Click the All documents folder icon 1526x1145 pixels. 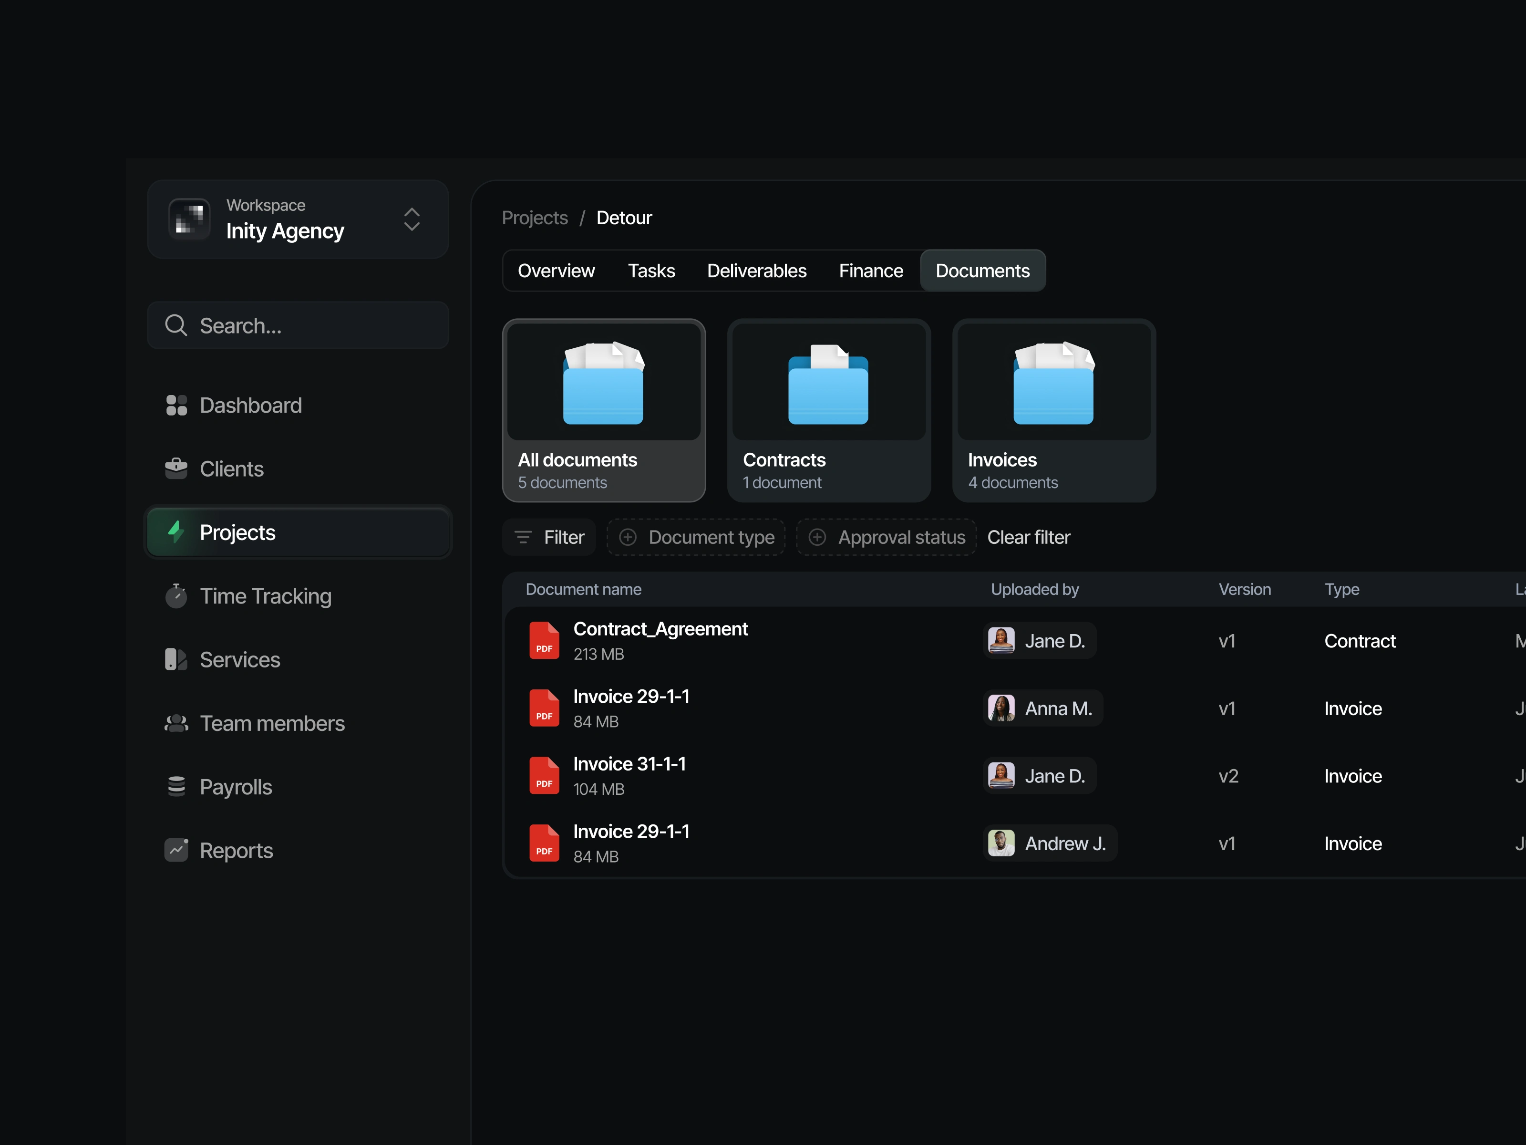(604, 382)
